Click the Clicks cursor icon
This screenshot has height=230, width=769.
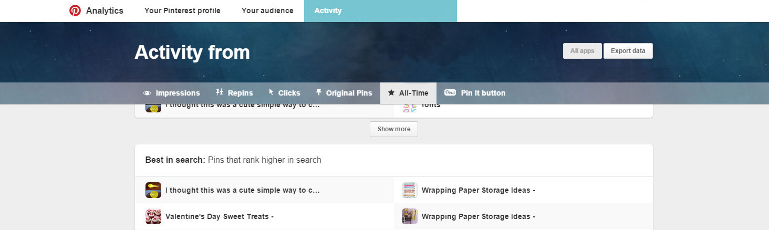(x=271, y=93)
